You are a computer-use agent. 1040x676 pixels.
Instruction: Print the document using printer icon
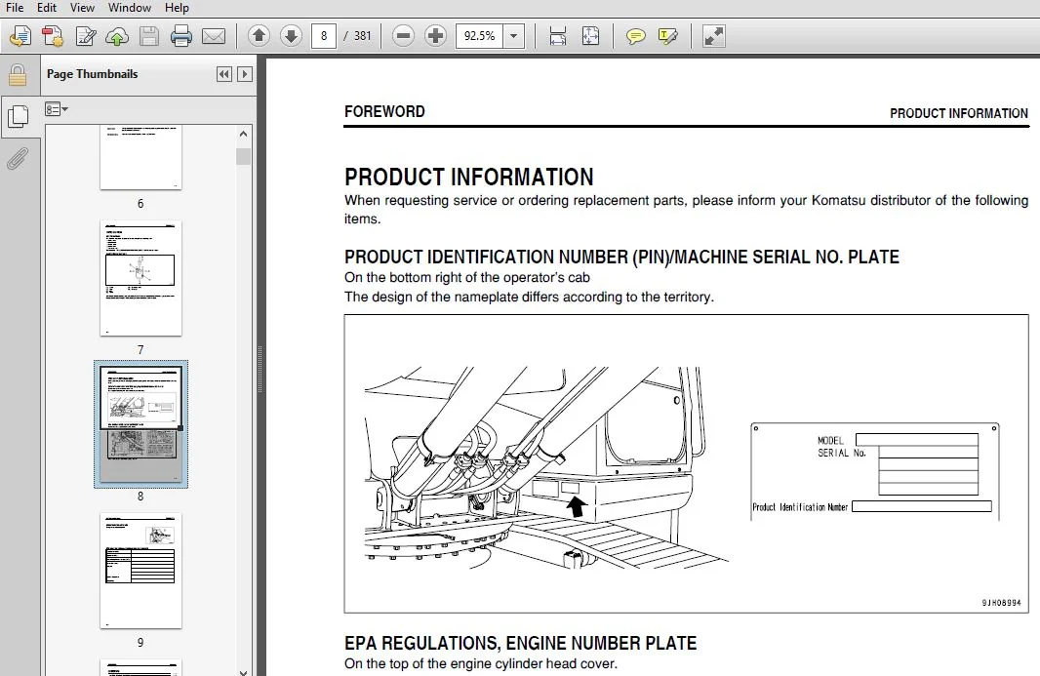(x=181, y=36)
